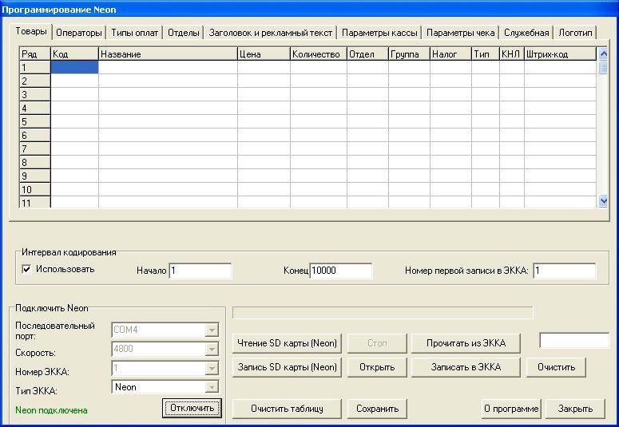Open the Типы оплат tab
The width and height of the screenshot is (619, 427).
134,33
